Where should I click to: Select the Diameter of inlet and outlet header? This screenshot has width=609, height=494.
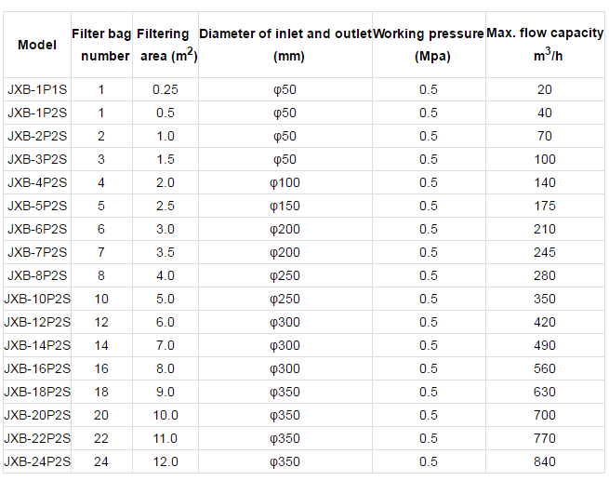click(x=285, y=45)
